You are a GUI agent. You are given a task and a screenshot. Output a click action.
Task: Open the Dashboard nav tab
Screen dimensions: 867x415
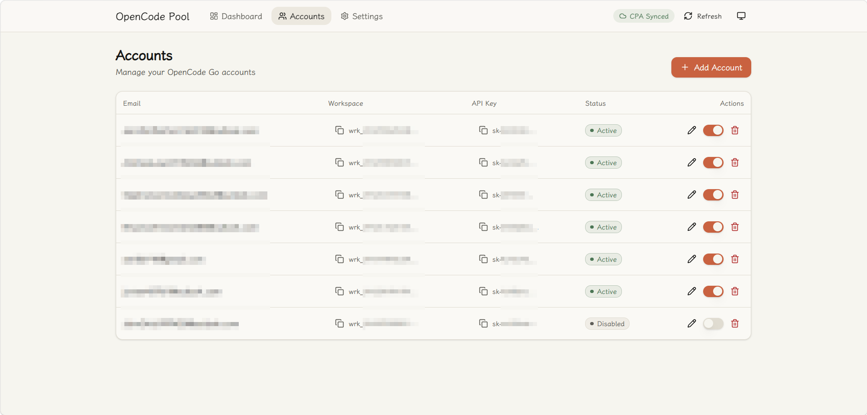[236, 16]
